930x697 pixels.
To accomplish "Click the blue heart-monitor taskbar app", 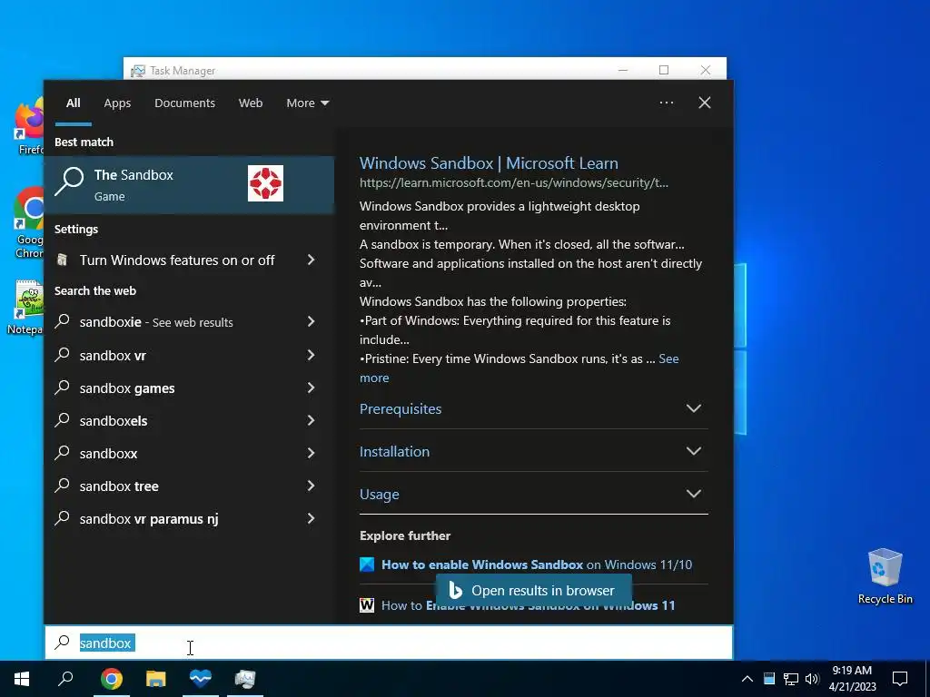I will (x=201, y=679).
